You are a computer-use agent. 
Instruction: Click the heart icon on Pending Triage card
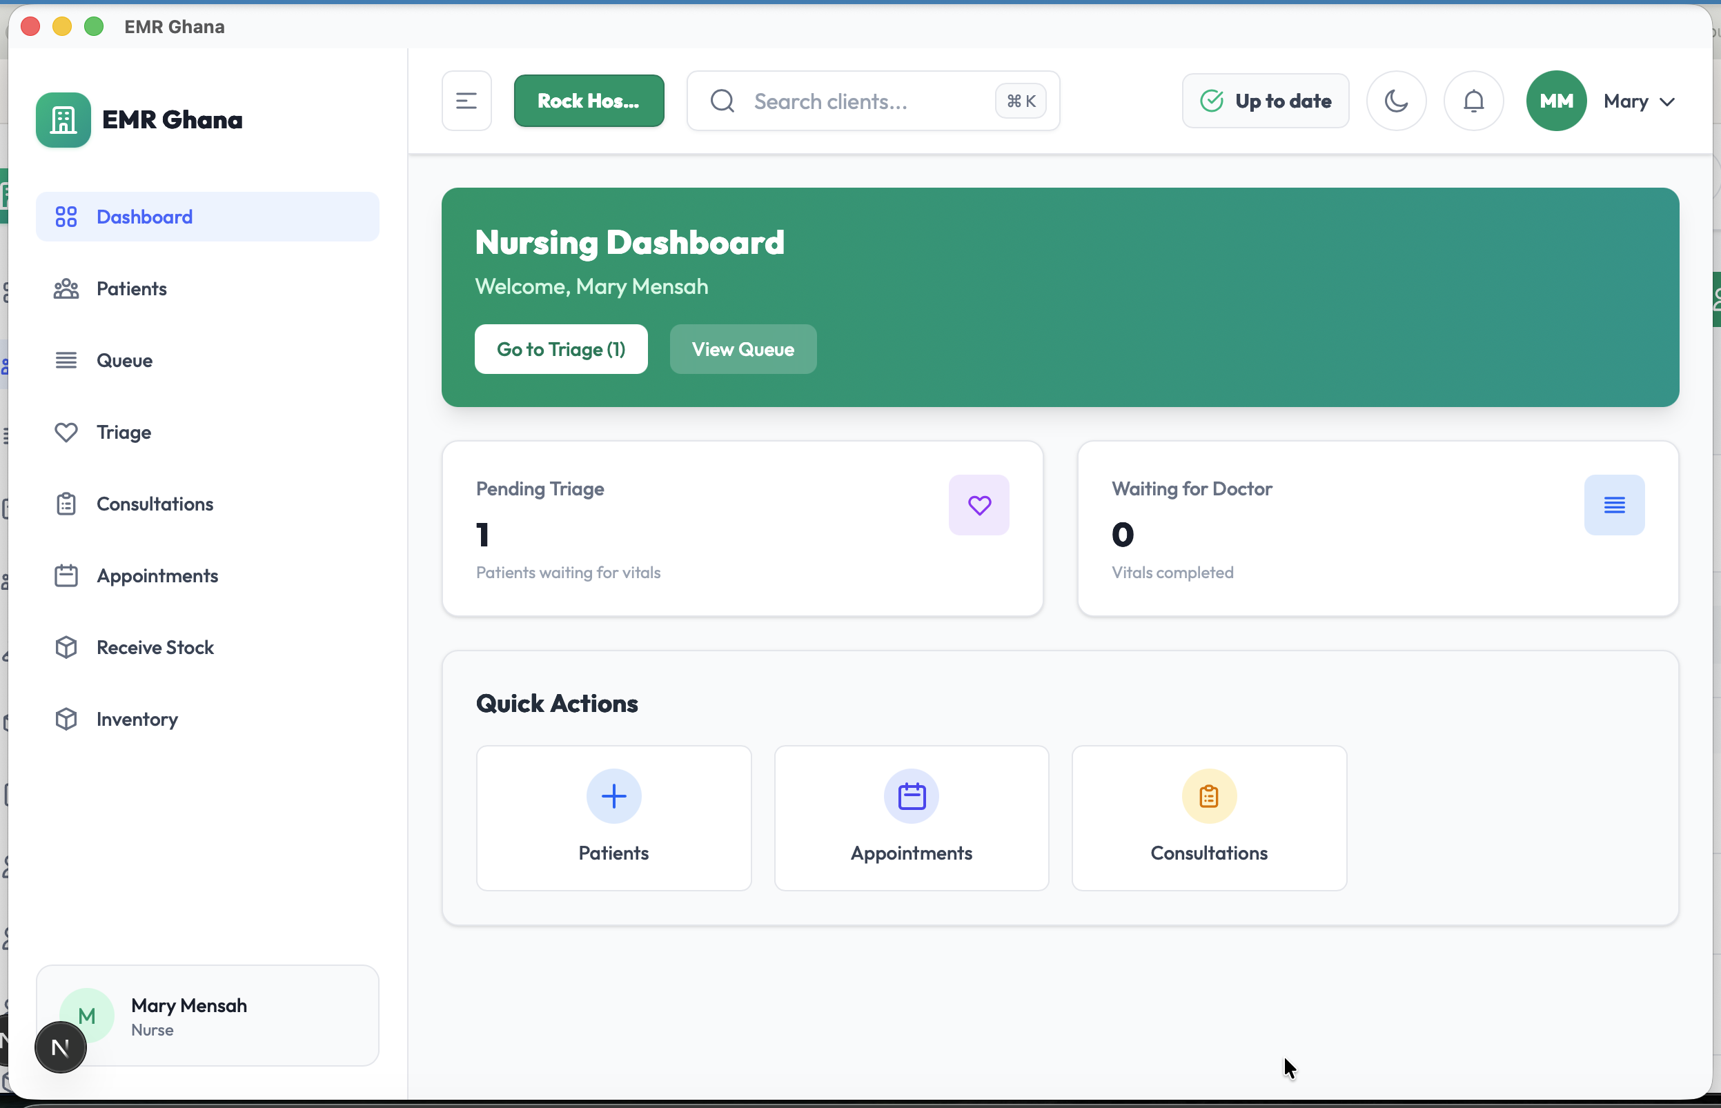click(x=979, y=504)
